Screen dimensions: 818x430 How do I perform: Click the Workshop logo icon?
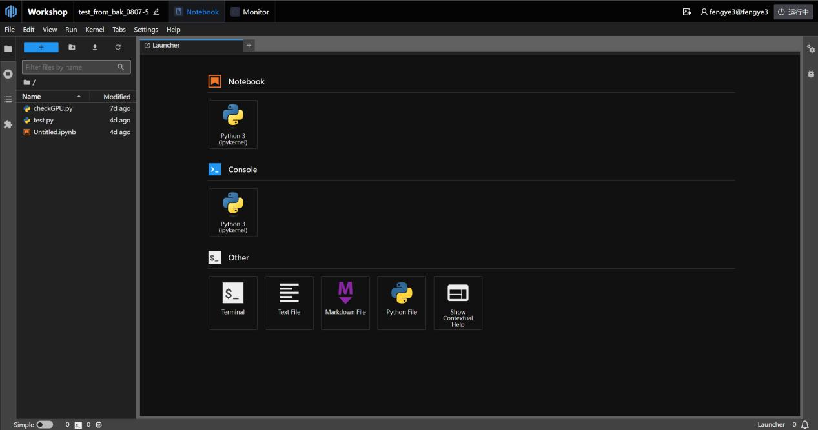pos(10,12)
